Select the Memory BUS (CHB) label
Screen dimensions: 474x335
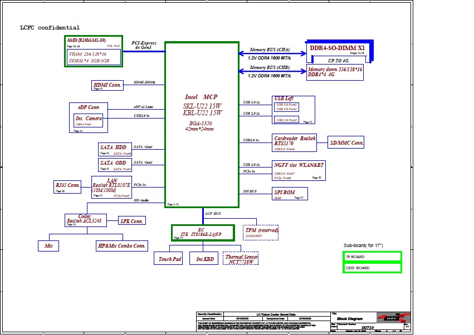point(270,68)
